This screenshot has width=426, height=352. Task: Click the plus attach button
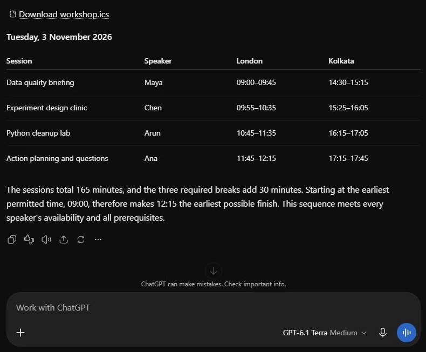[x=20, y=333]
